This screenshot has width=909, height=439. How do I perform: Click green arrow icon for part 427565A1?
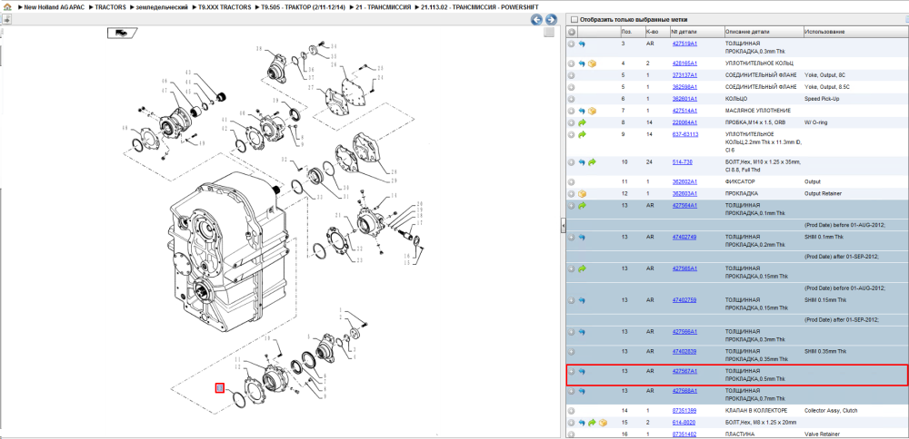tap(582, 269)
